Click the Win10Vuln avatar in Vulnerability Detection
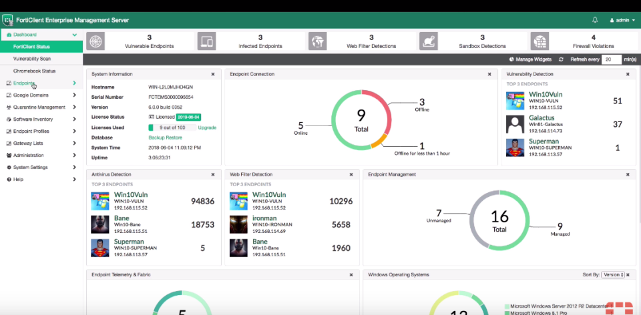 coord(515,101)
